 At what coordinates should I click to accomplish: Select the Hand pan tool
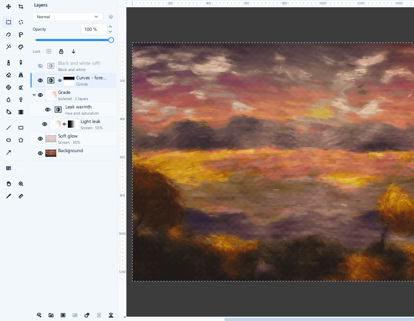(x=8, y=184)
